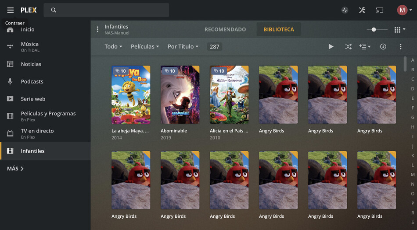Click the download sync icon
The image size is (417, 230).
pyautogui.click(x=383, y=47)
